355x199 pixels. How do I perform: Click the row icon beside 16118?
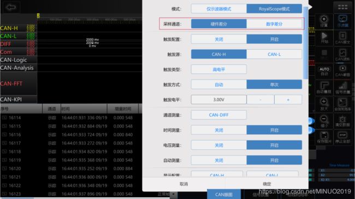coord(4,152)
